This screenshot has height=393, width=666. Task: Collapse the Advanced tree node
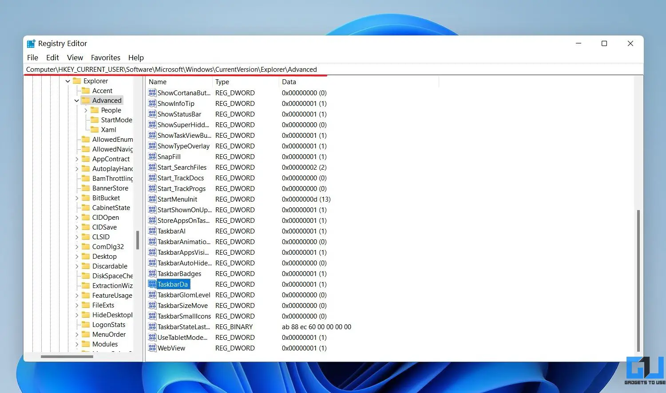tap(77, 101)
